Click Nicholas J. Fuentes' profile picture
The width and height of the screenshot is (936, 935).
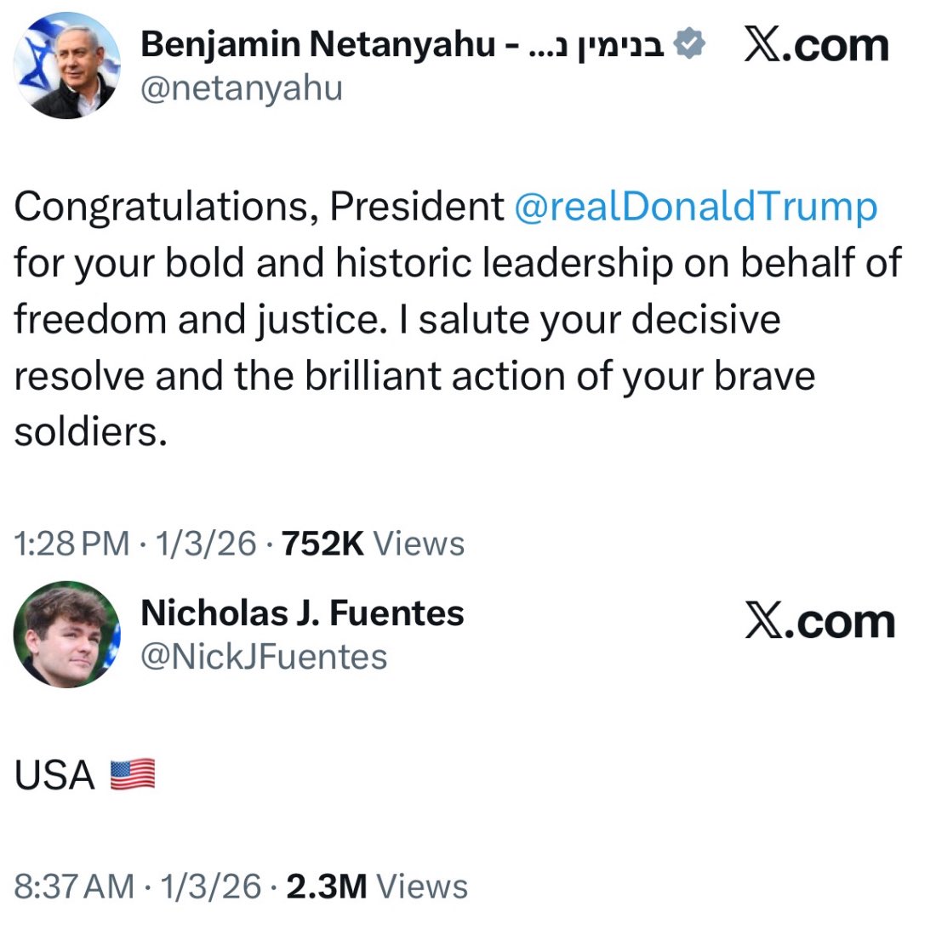click(66, 635)
